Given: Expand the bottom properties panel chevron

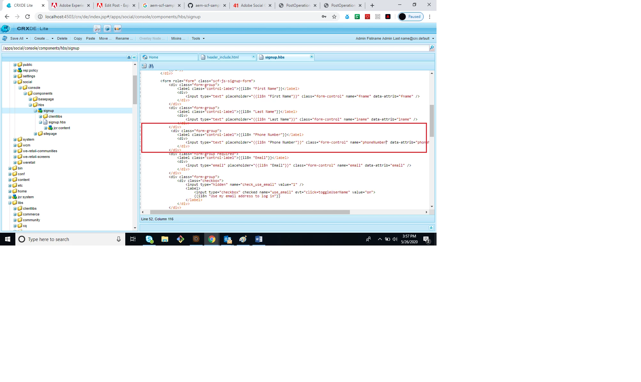Looking at the screenshot, I should (x=431, y=228).
